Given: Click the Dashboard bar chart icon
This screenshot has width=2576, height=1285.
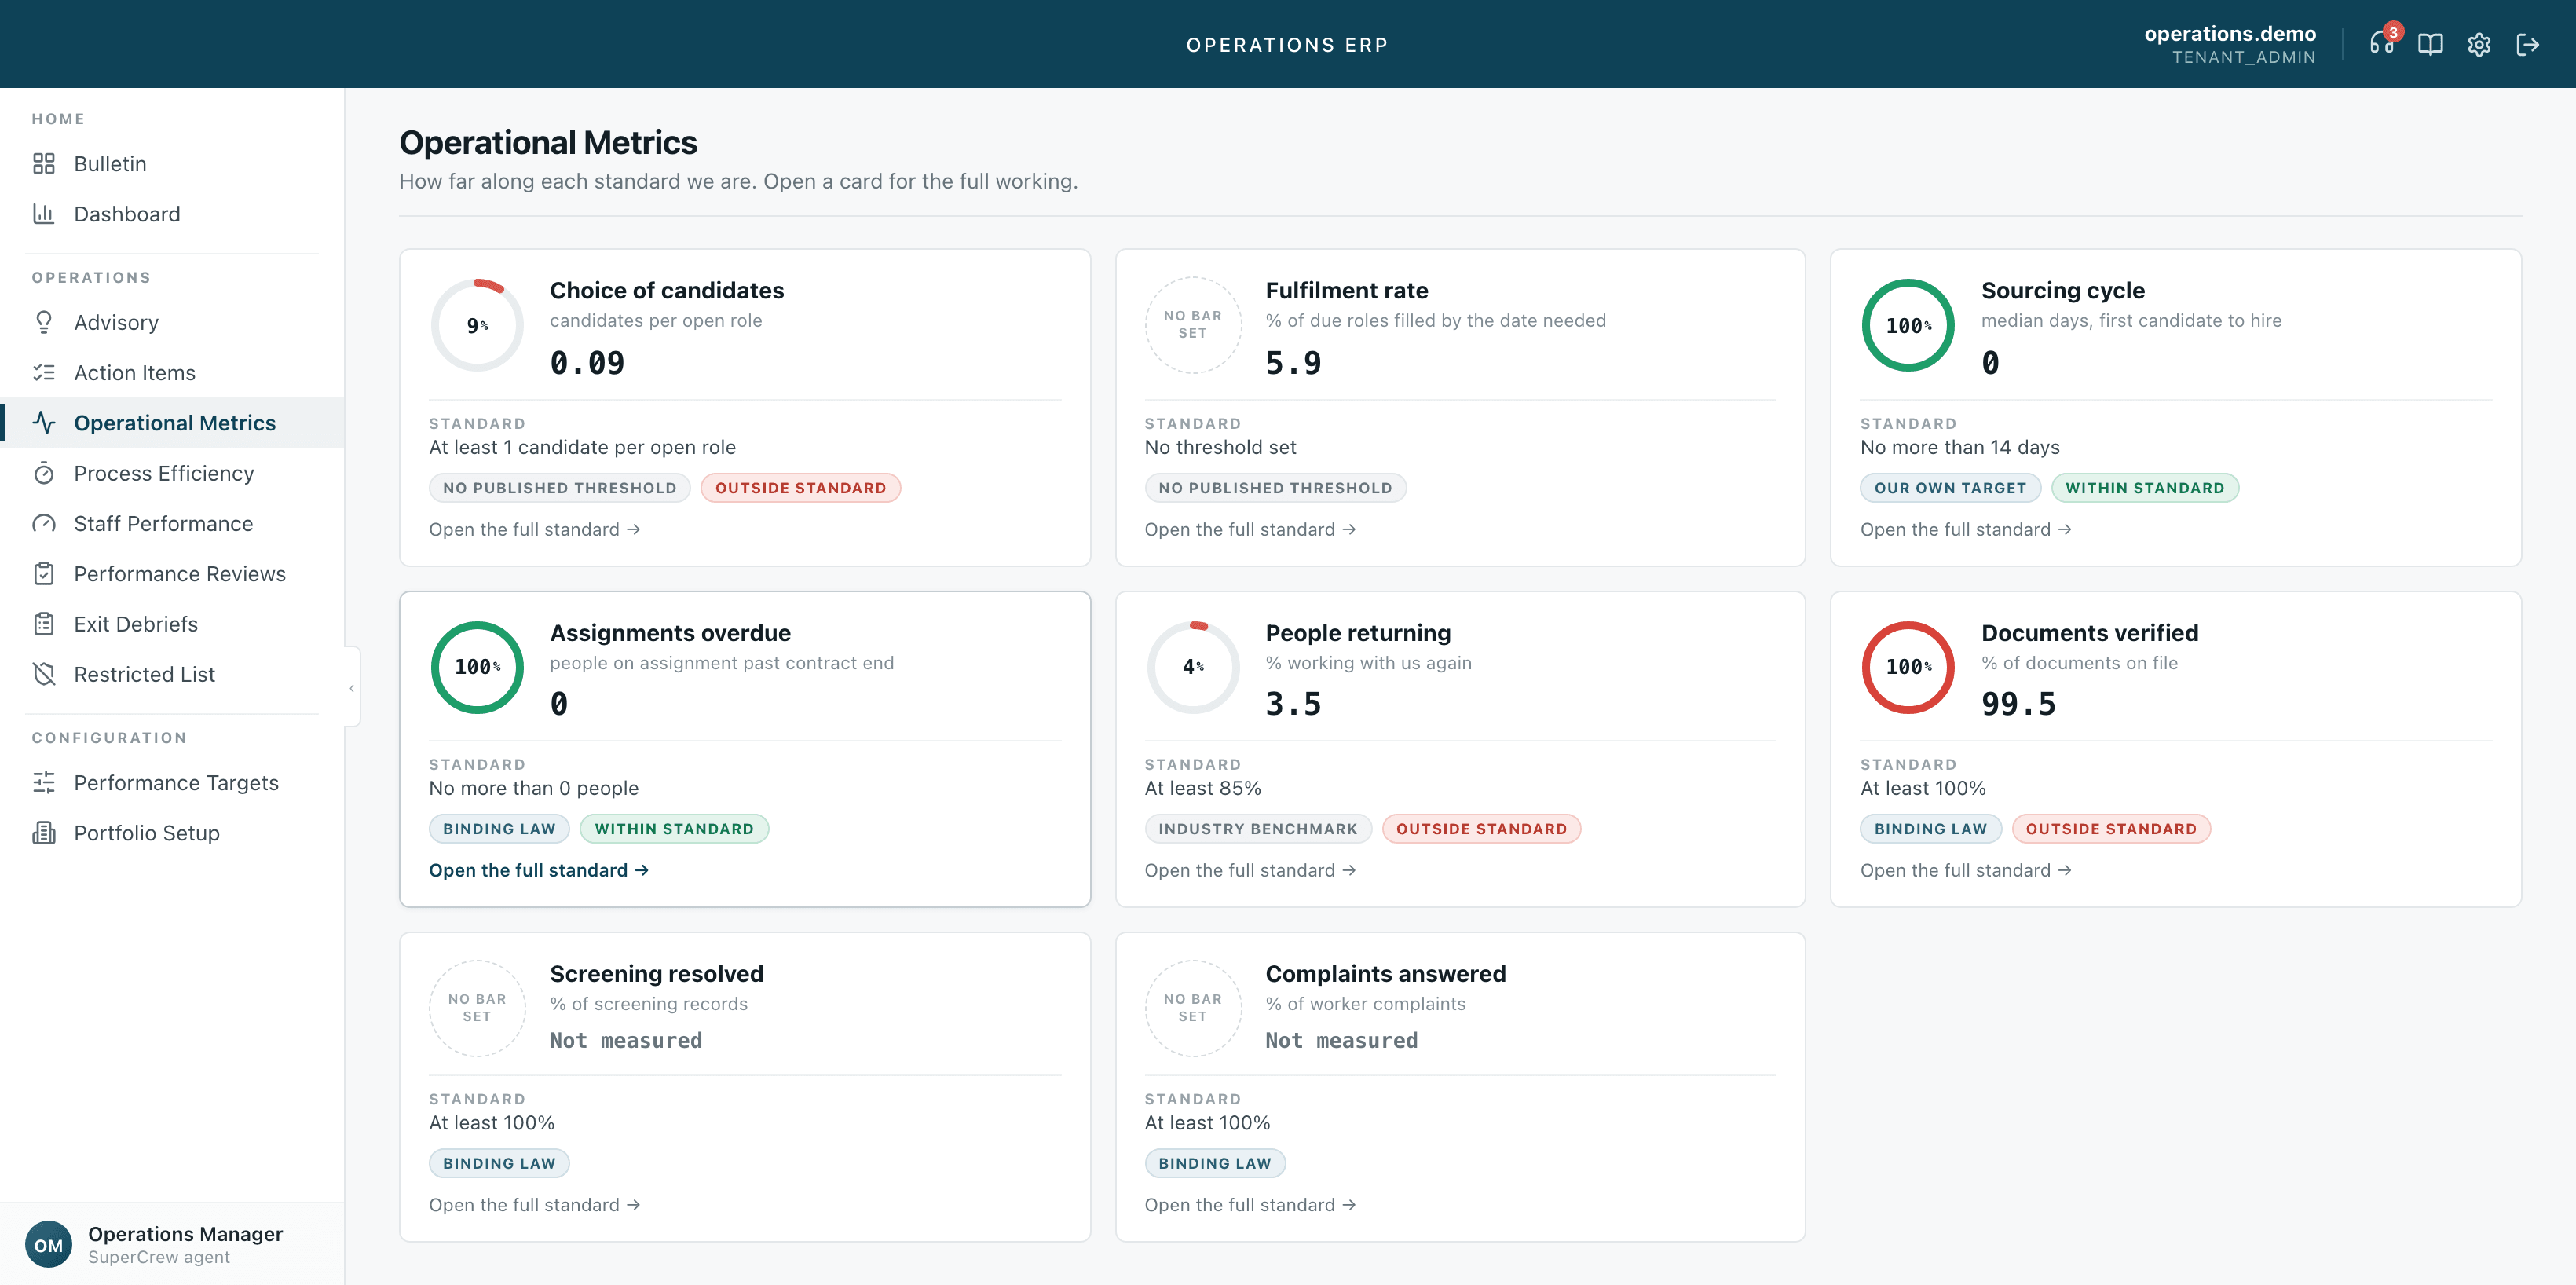Looking at the screenshot, I should (x=43, y=213).
